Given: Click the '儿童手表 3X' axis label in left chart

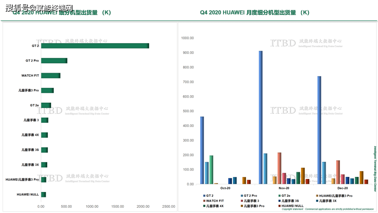Looking at the screenshot, I should pyautogui.click(x=30, y=165).
